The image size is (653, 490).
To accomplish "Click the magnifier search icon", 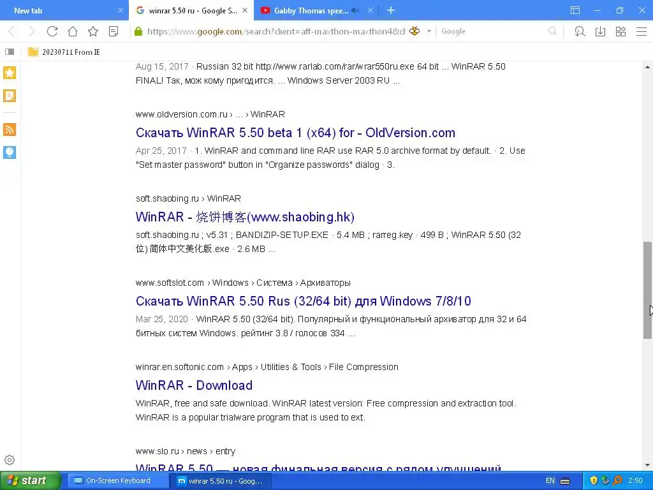I will (x=553, y=31).
